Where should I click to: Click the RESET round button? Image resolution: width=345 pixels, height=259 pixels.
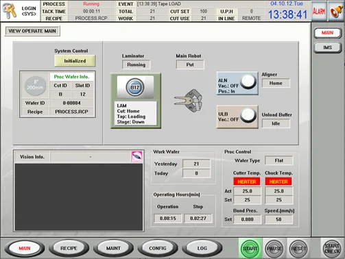[x=298, y=249]
